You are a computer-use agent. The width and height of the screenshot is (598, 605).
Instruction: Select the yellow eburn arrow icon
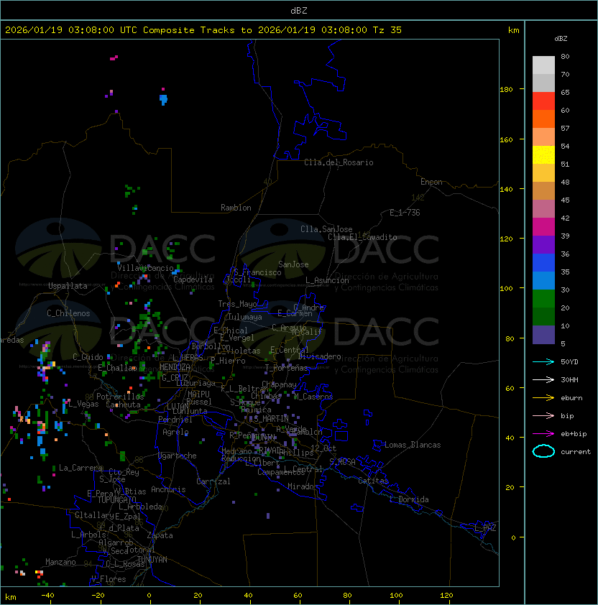click(544, 397)
